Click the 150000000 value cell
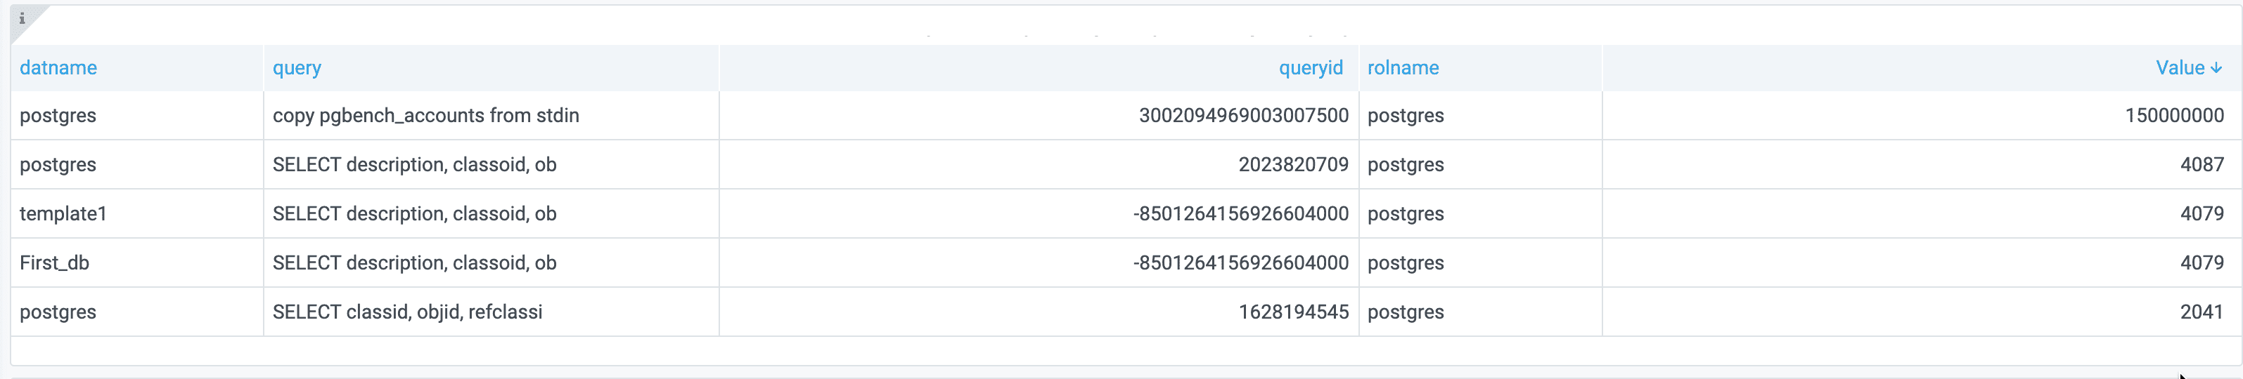Image resolution: width=2243 pixels, height=379 pixels. point(2173,116)
